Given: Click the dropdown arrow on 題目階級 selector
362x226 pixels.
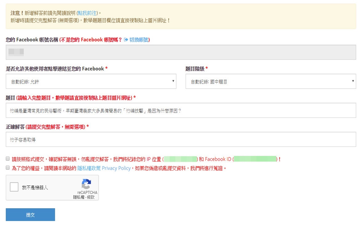Looking at the screenshot, I should pyautogui.click(x=353, y=81).
